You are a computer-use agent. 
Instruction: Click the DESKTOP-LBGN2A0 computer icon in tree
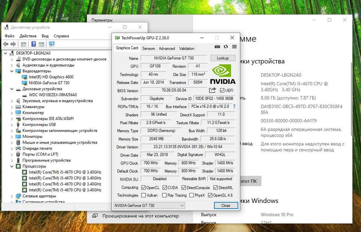12,53
